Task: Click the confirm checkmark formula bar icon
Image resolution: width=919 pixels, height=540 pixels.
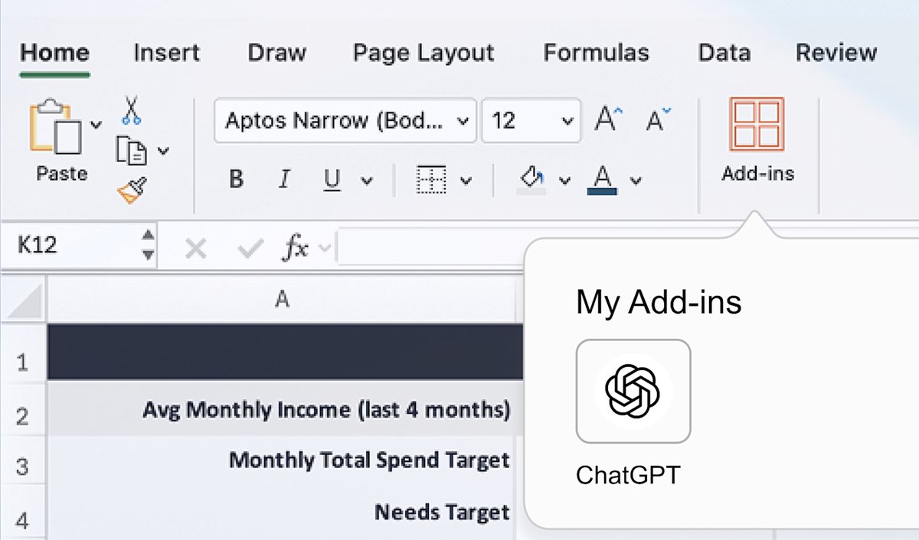Action: [x=250, y=248]
